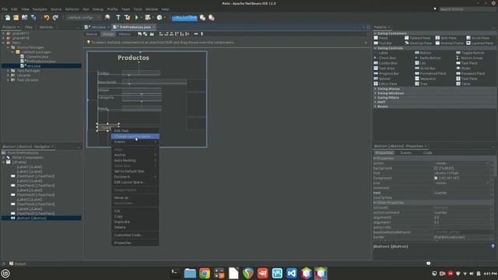This screenshot has height=280, width=498.
Task: Collapse the Swing Controls palette category
Action: coord(375,48)
